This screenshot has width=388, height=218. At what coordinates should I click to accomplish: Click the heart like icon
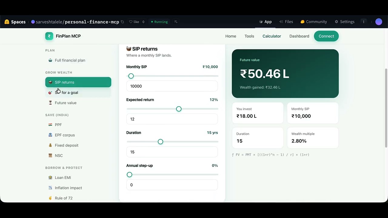click(x=131, y=22)
